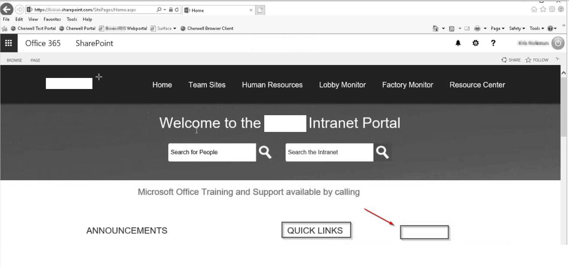Refresh the page using the reload icon

pyautogui.click(x=177, y=10)
